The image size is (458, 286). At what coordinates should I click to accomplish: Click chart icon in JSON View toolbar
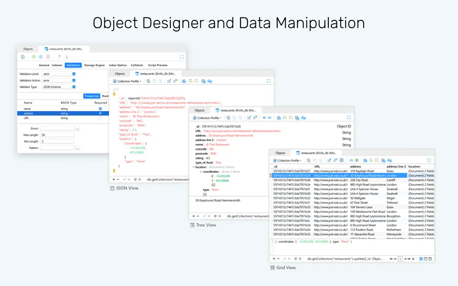click(184, 81)
